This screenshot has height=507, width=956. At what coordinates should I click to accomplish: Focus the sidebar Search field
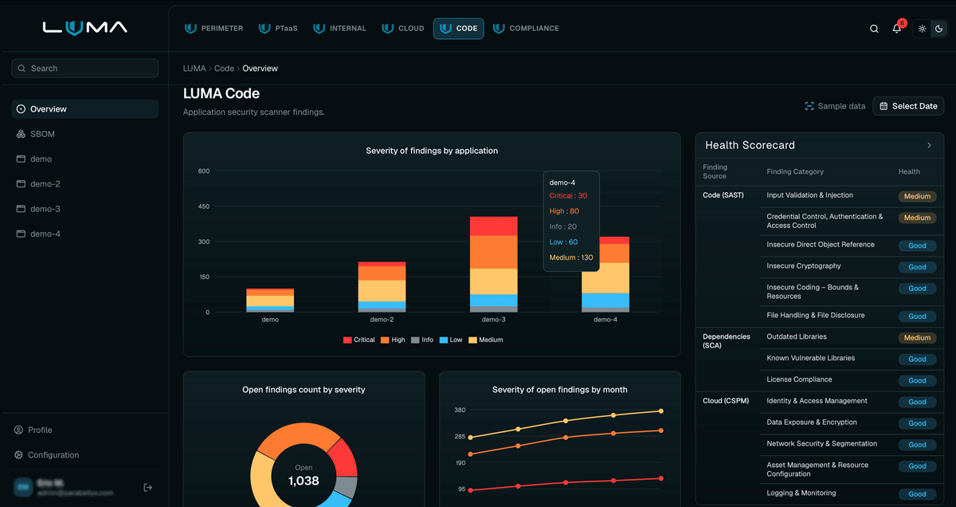[x=85, y=69]
